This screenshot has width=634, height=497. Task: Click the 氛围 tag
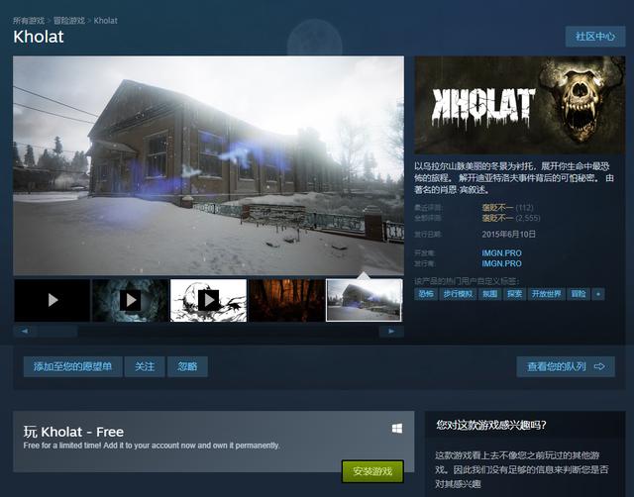pos(489,294)
